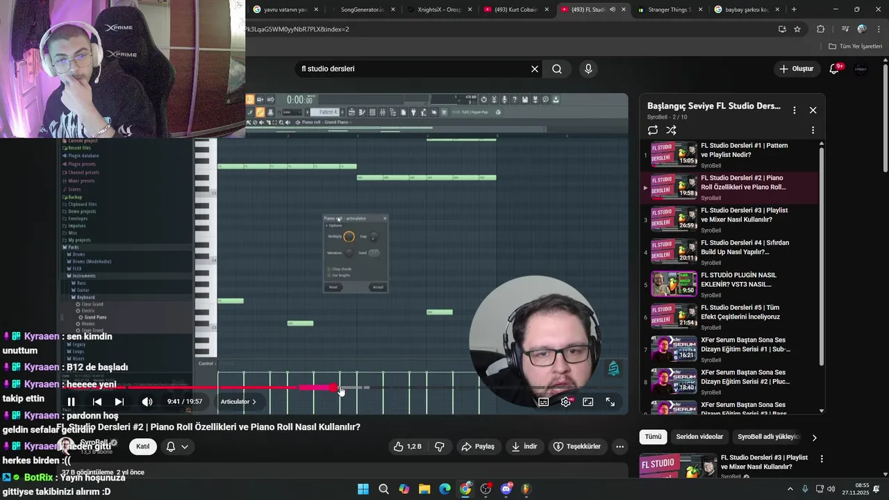
Task: Open YouTube notifications bell
Action: click(835, 69)
